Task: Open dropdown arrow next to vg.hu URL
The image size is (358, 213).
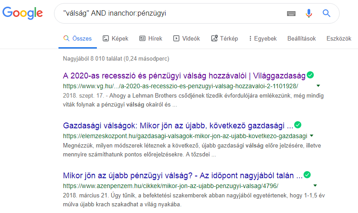Action: click(318, 86)
